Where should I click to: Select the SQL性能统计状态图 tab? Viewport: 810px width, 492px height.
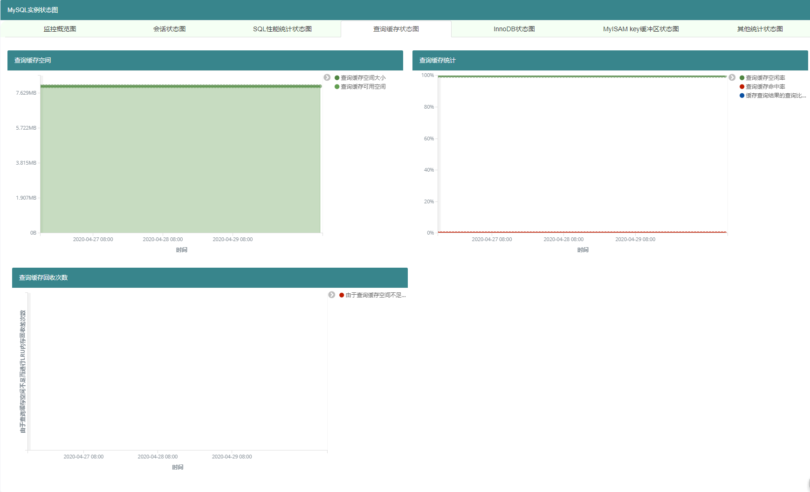click(282, 29)
